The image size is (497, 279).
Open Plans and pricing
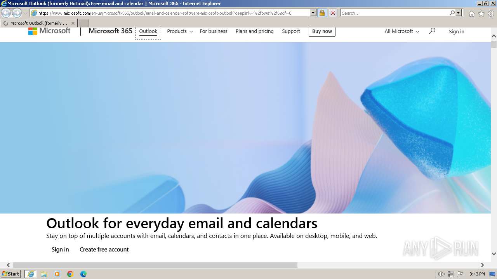(254, 31)
